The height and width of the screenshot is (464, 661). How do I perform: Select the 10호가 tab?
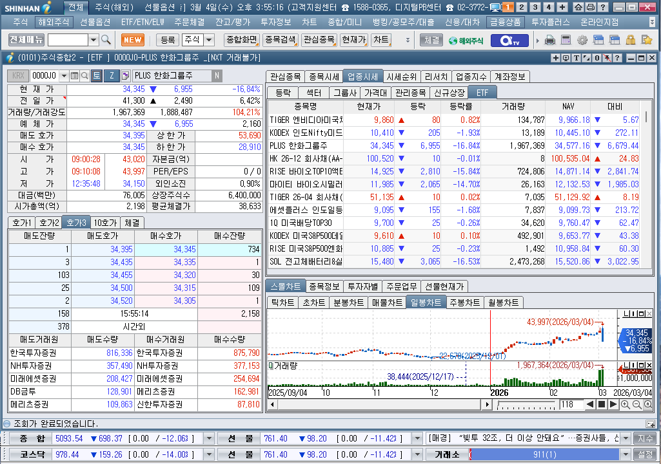pyautogui.click(x=105, y=223)
